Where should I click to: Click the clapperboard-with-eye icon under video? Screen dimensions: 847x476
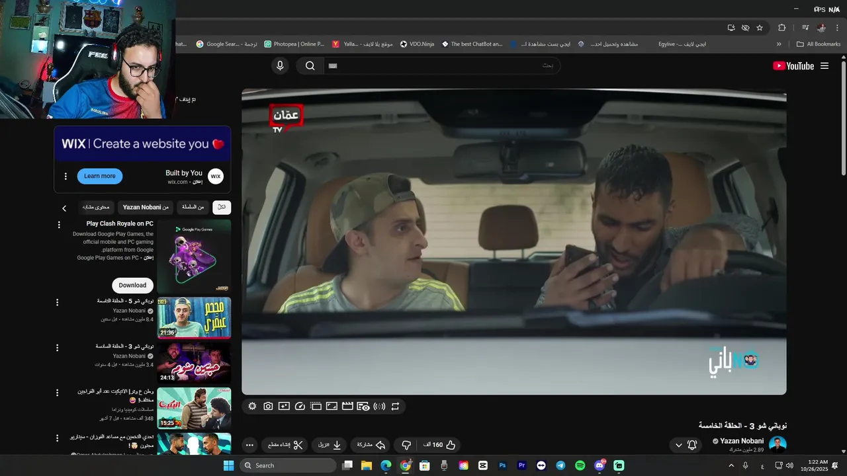coord(363,407)
